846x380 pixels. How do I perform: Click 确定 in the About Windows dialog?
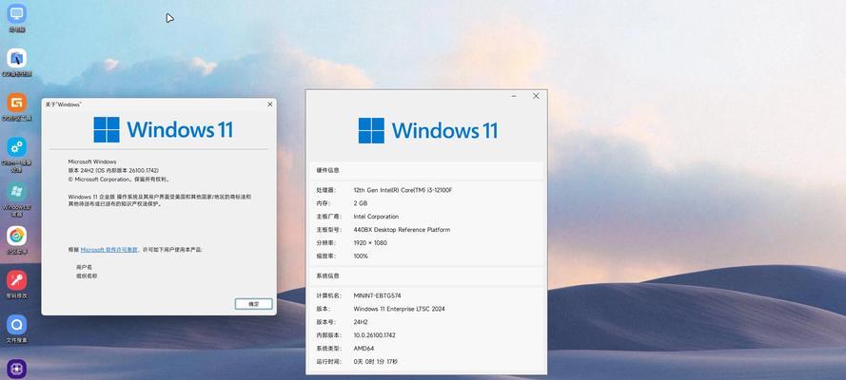(253, 304)
